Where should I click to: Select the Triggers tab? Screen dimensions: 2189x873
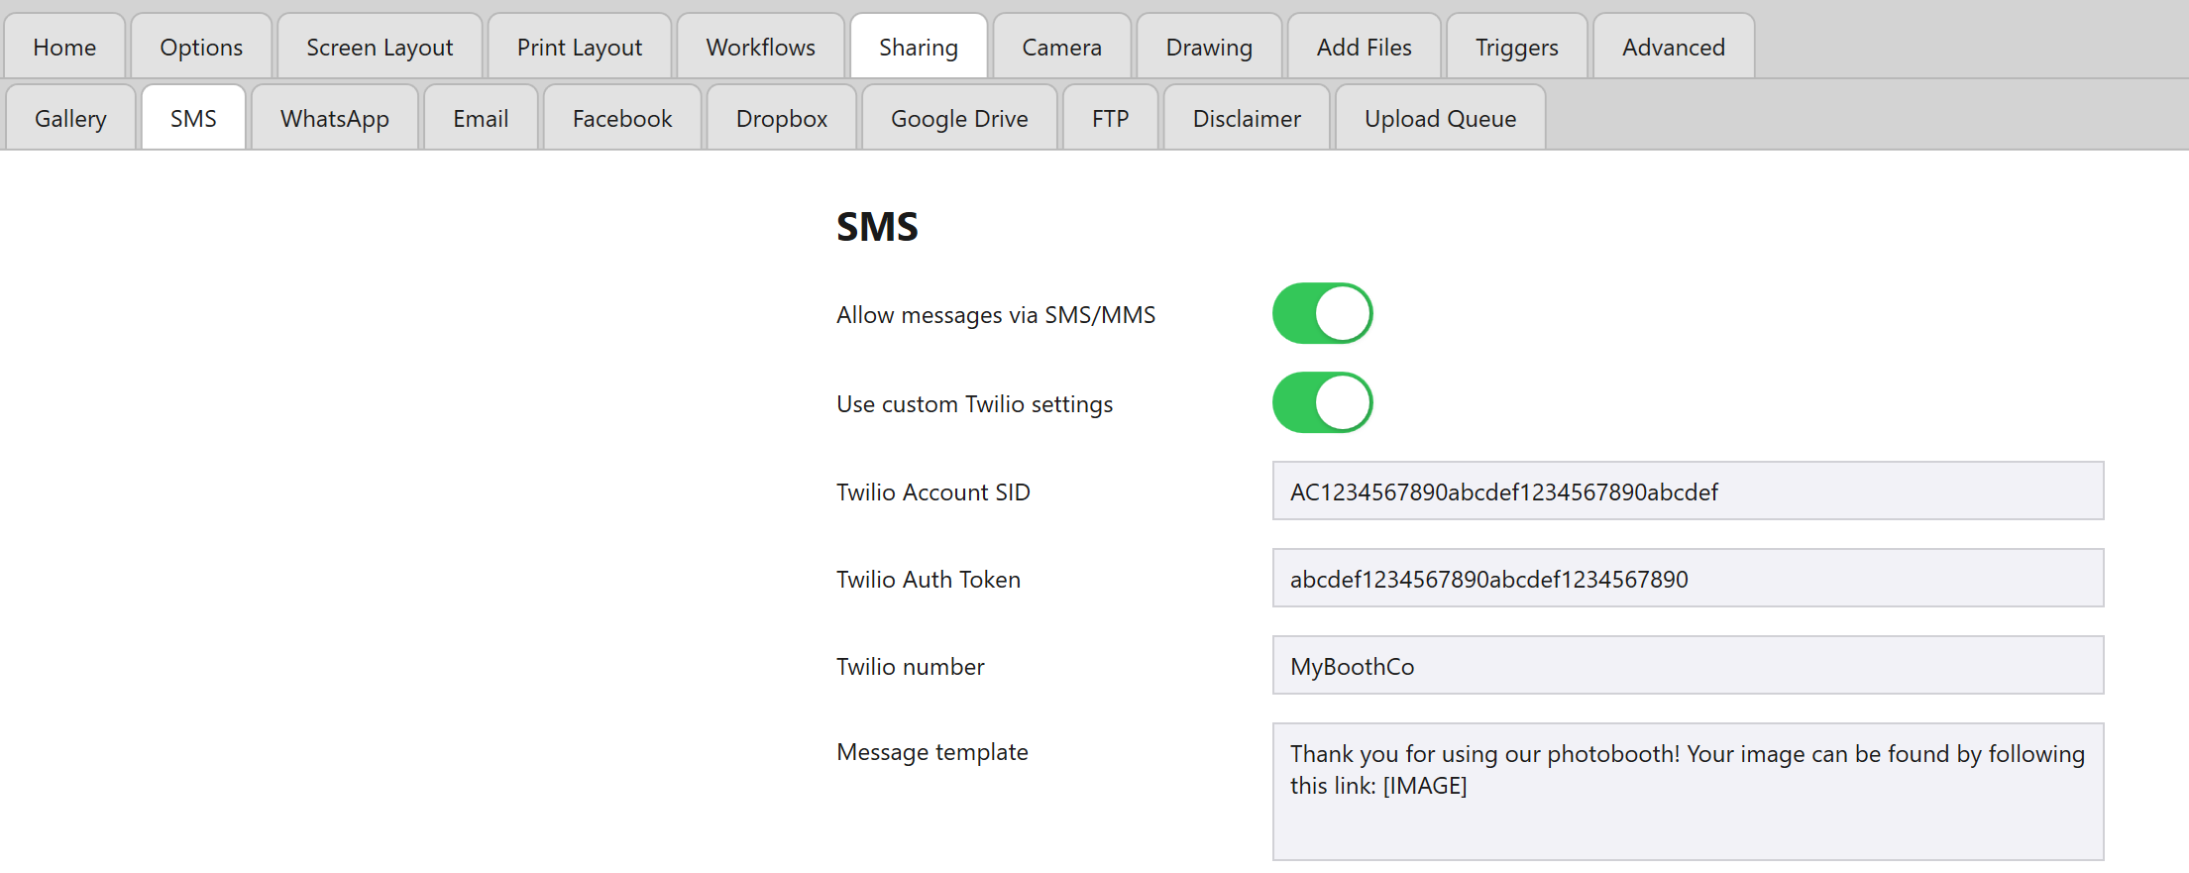pyautogui.click(x=1517, y=47)
